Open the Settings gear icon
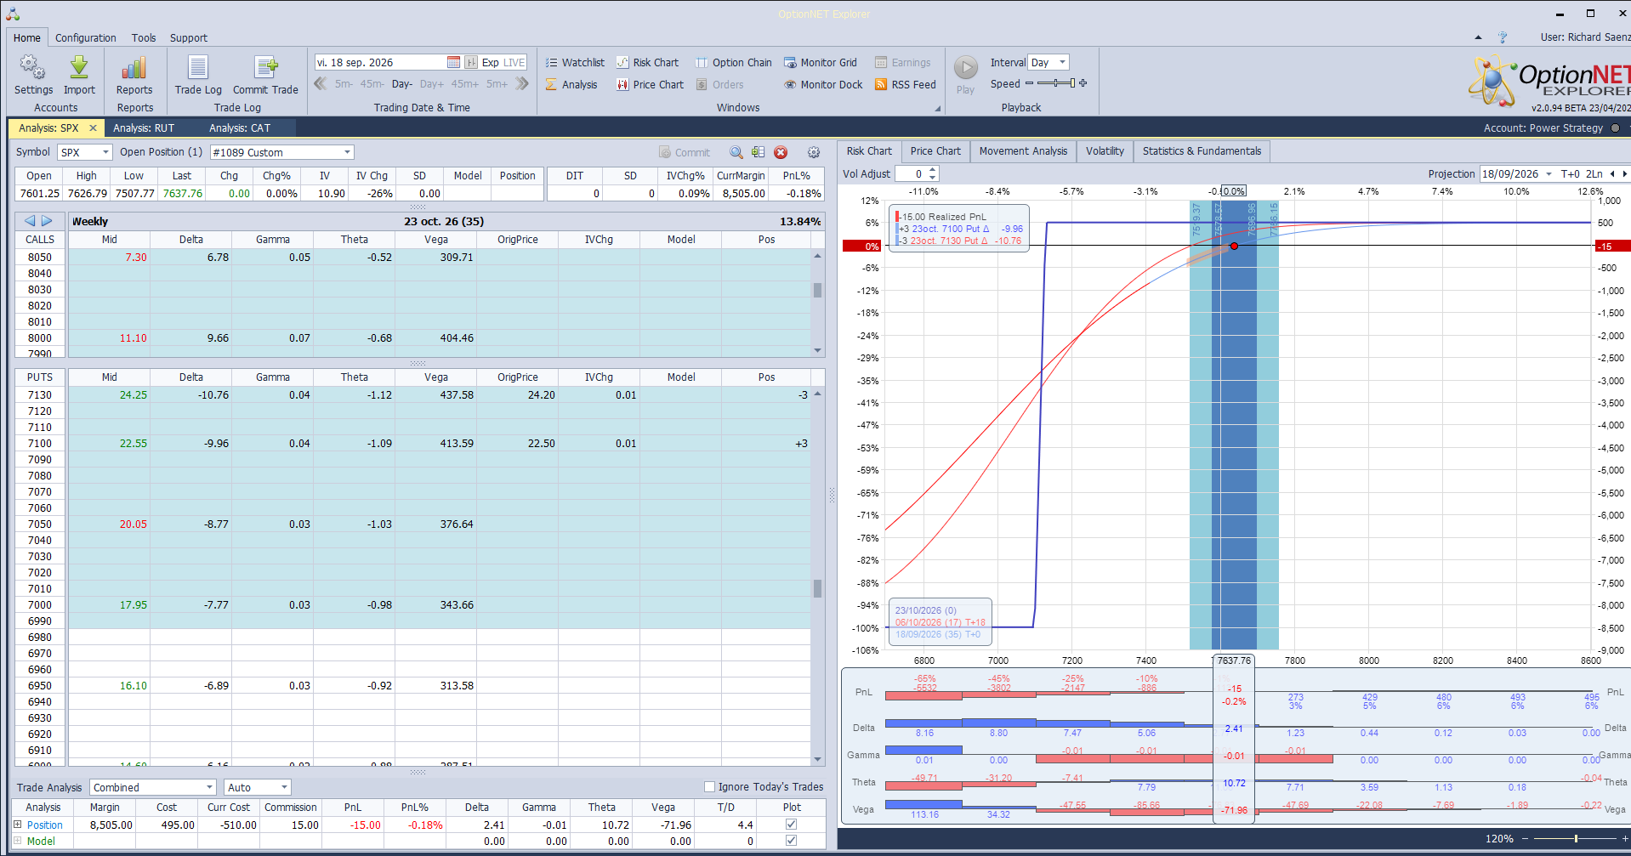 (32, 67)
